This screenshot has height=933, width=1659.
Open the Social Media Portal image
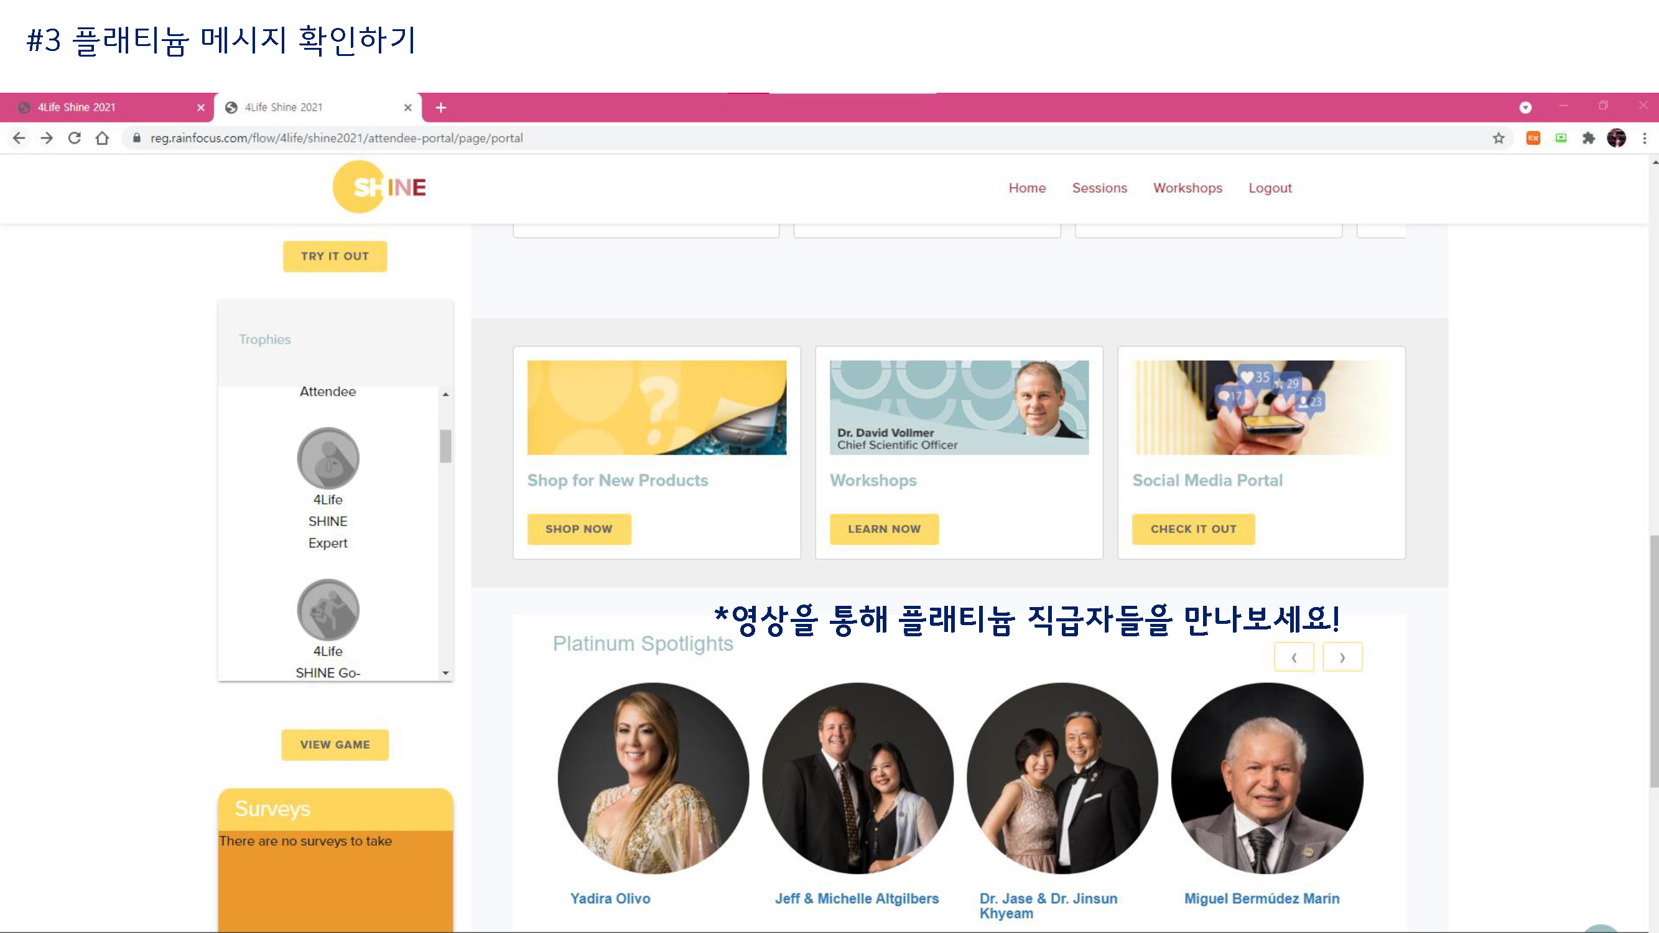1262,407
